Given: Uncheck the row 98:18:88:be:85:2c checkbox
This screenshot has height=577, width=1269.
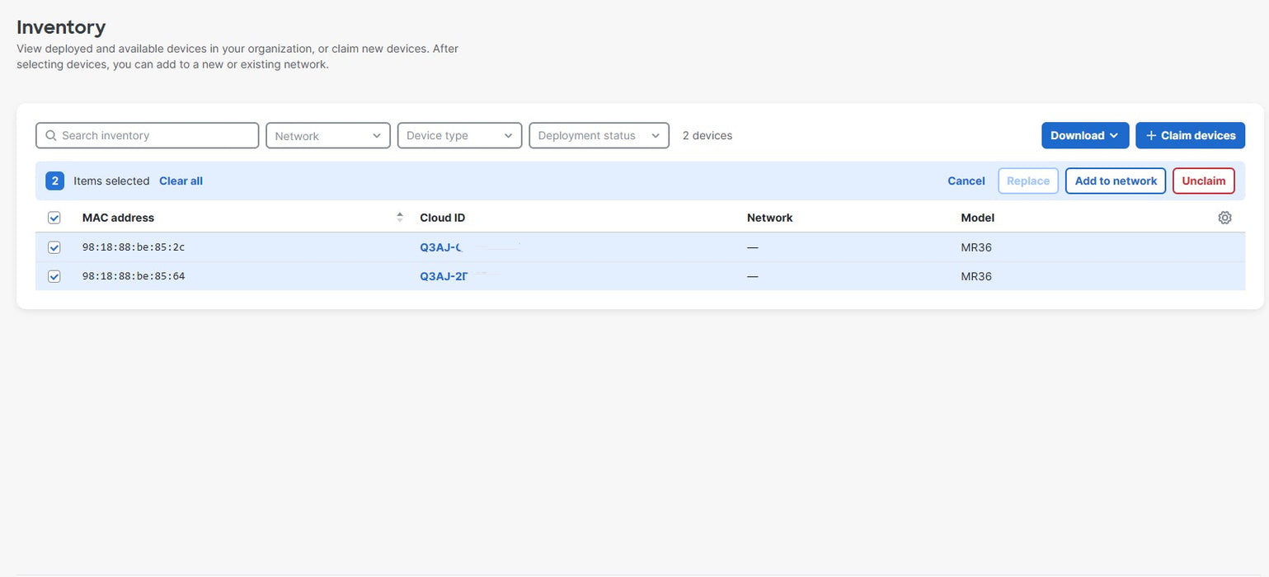Looking at the screenshot, I should click(54, 247).
